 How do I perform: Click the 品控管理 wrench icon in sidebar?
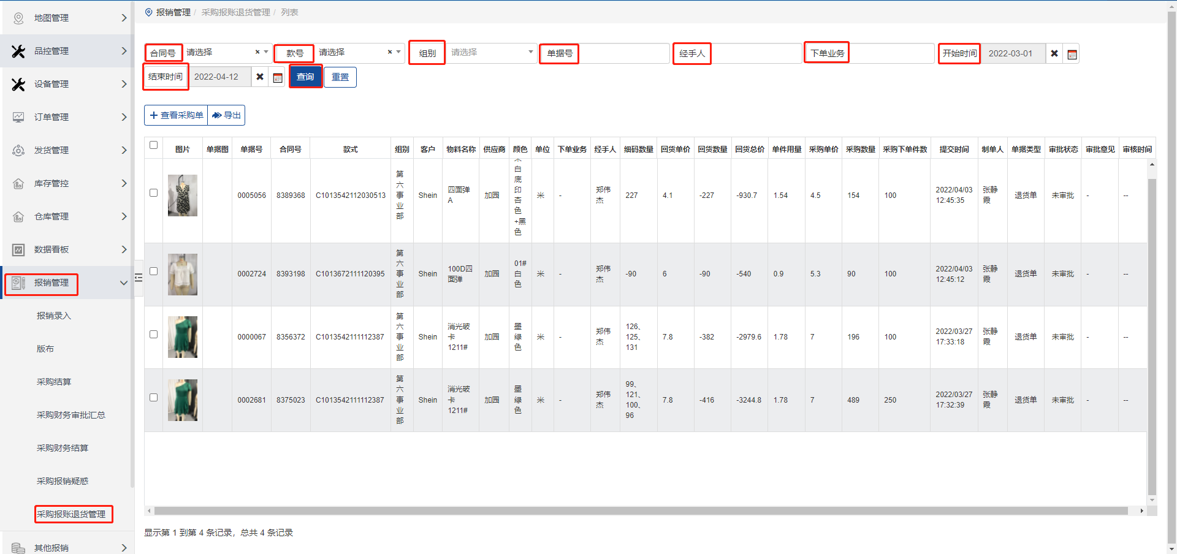pyautogui.click(x=18, y=51)
